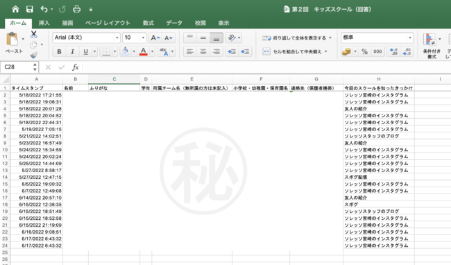Apply percent style
The image size is (451, 265).
tap(364, 51)
